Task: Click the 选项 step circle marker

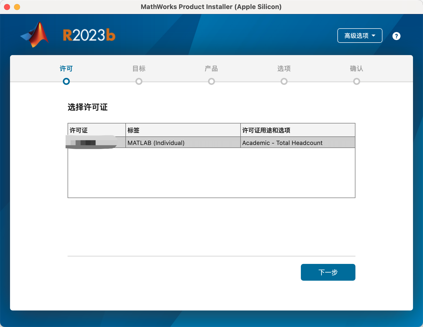Action: [284, 81]
